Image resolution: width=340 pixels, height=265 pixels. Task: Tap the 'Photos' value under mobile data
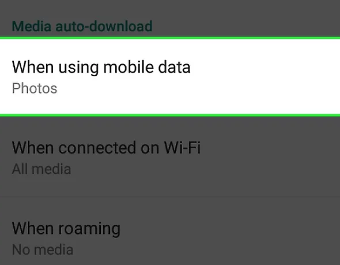click(35, 88)
